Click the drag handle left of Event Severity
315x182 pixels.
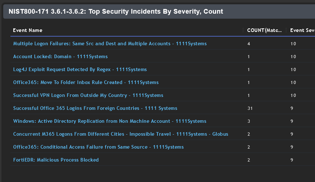pos(286,31)
